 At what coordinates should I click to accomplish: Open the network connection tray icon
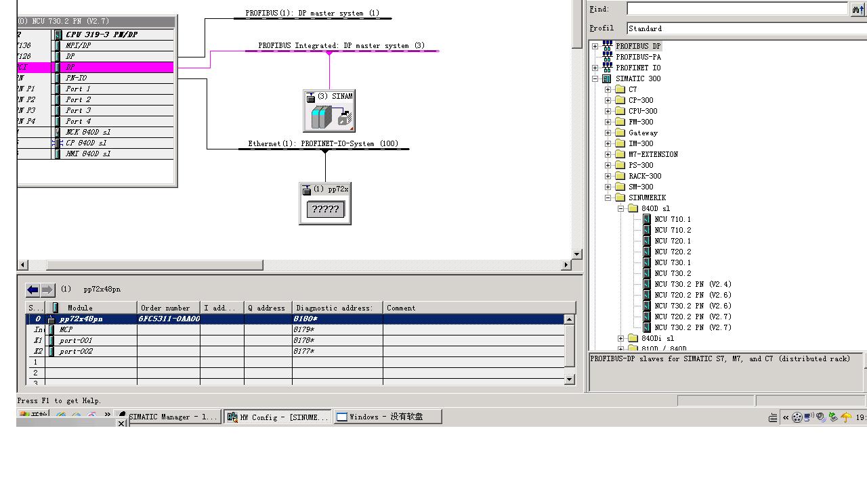point(809,417)
